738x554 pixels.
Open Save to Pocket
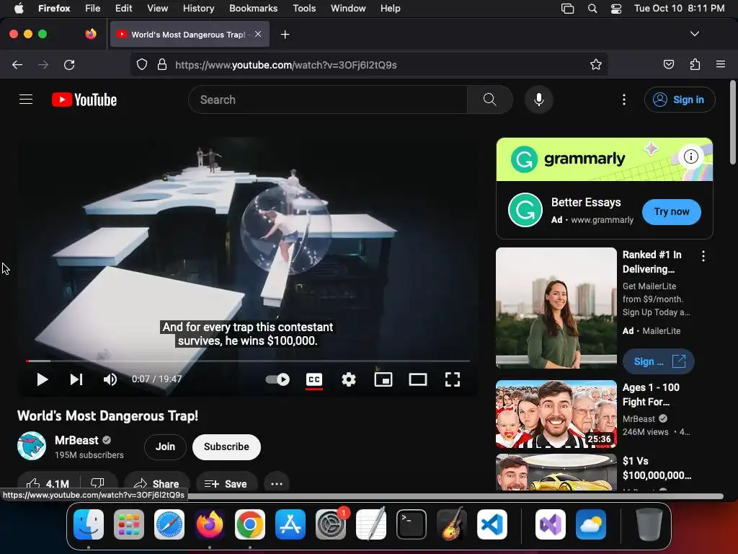pos(668,64)
